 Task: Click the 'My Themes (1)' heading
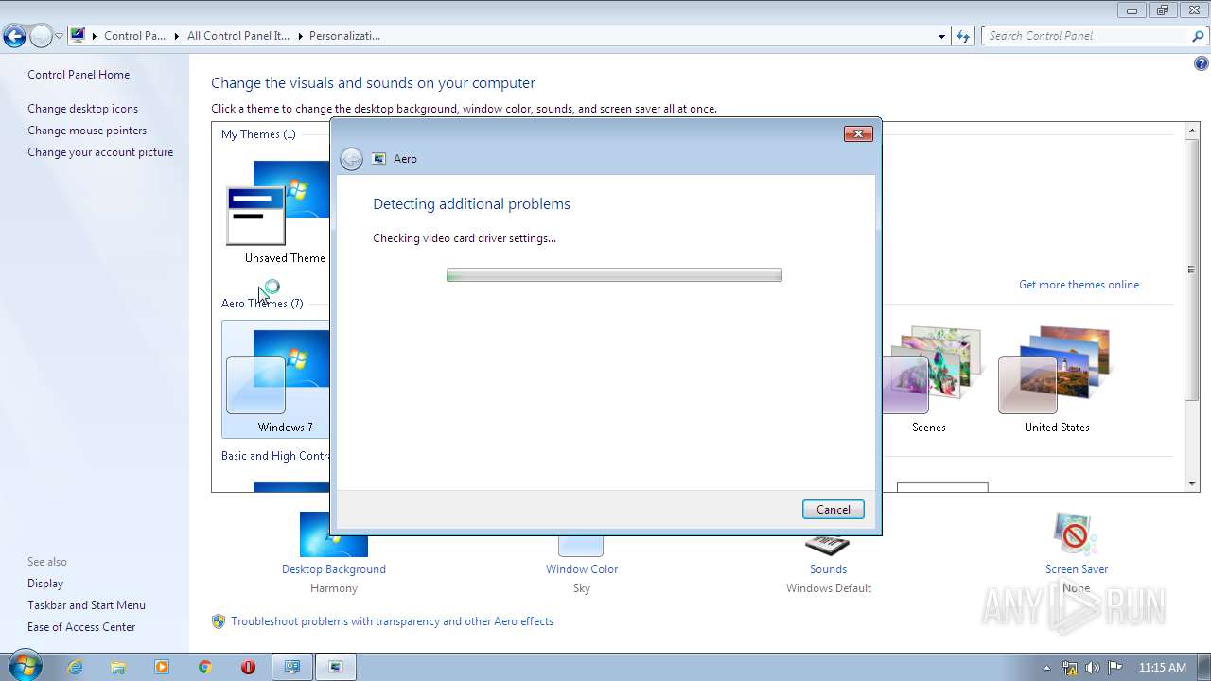[258, 134]
